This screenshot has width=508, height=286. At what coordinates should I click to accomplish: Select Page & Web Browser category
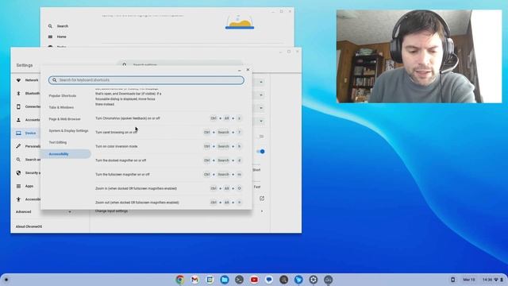[x=64, y=119]
